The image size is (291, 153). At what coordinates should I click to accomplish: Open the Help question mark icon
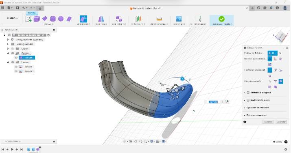[x=277, y=8]
